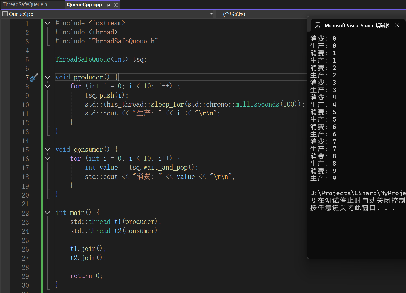406x293 pixels.
Task: Click console text '要在调试停止时自动关闭控制'
Action: point(358,200)
